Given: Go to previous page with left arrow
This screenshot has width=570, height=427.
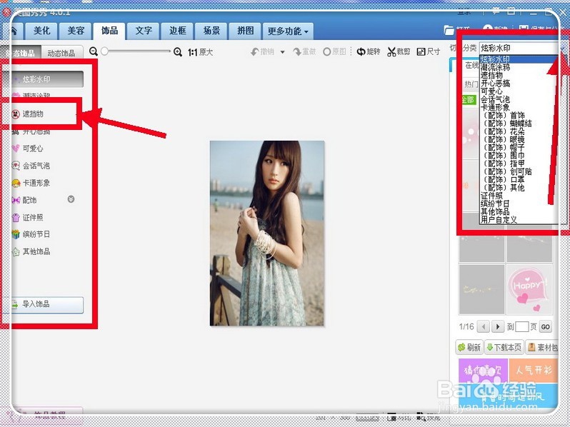Looking at the screenshot, I should click(483, 327).
